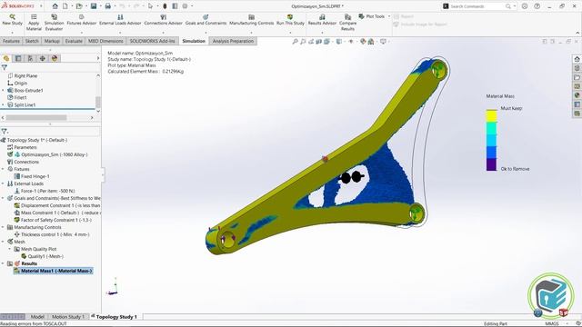Viewport: 582px width, 327px height.
Task: Open the ConfigurationManager tab
Action: [30, 58]
